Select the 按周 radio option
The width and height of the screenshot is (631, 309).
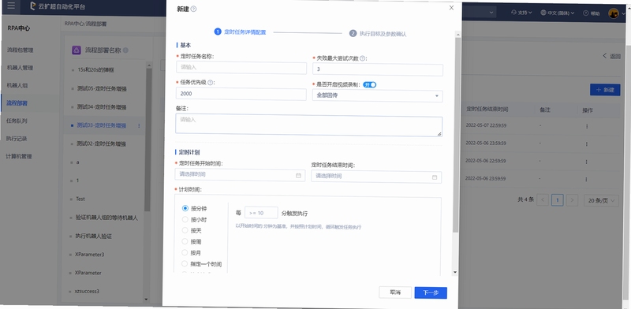185,241
